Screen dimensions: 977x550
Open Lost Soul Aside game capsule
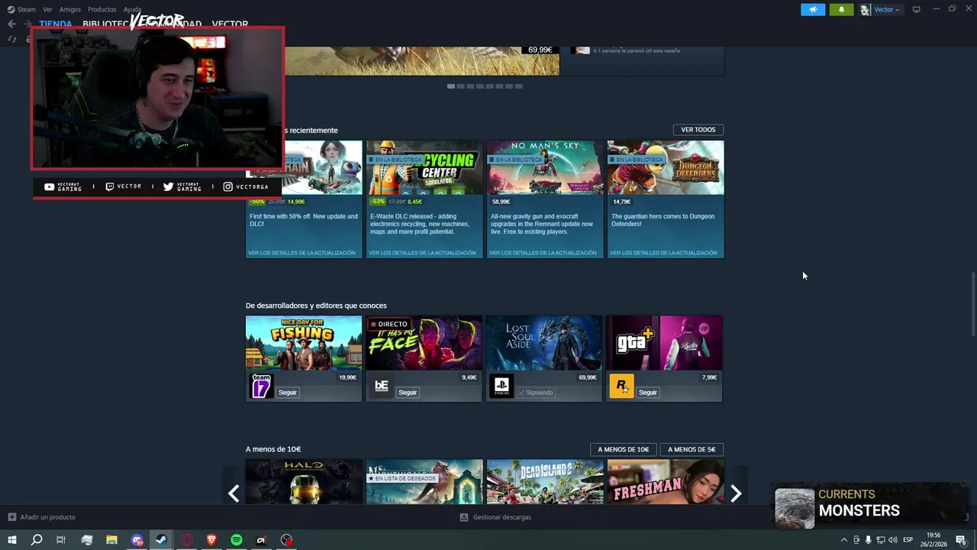544,343
